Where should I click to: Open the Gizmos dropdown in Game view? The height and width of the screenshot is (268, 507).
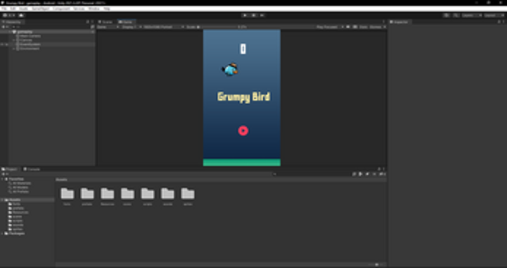pos(377,27)
